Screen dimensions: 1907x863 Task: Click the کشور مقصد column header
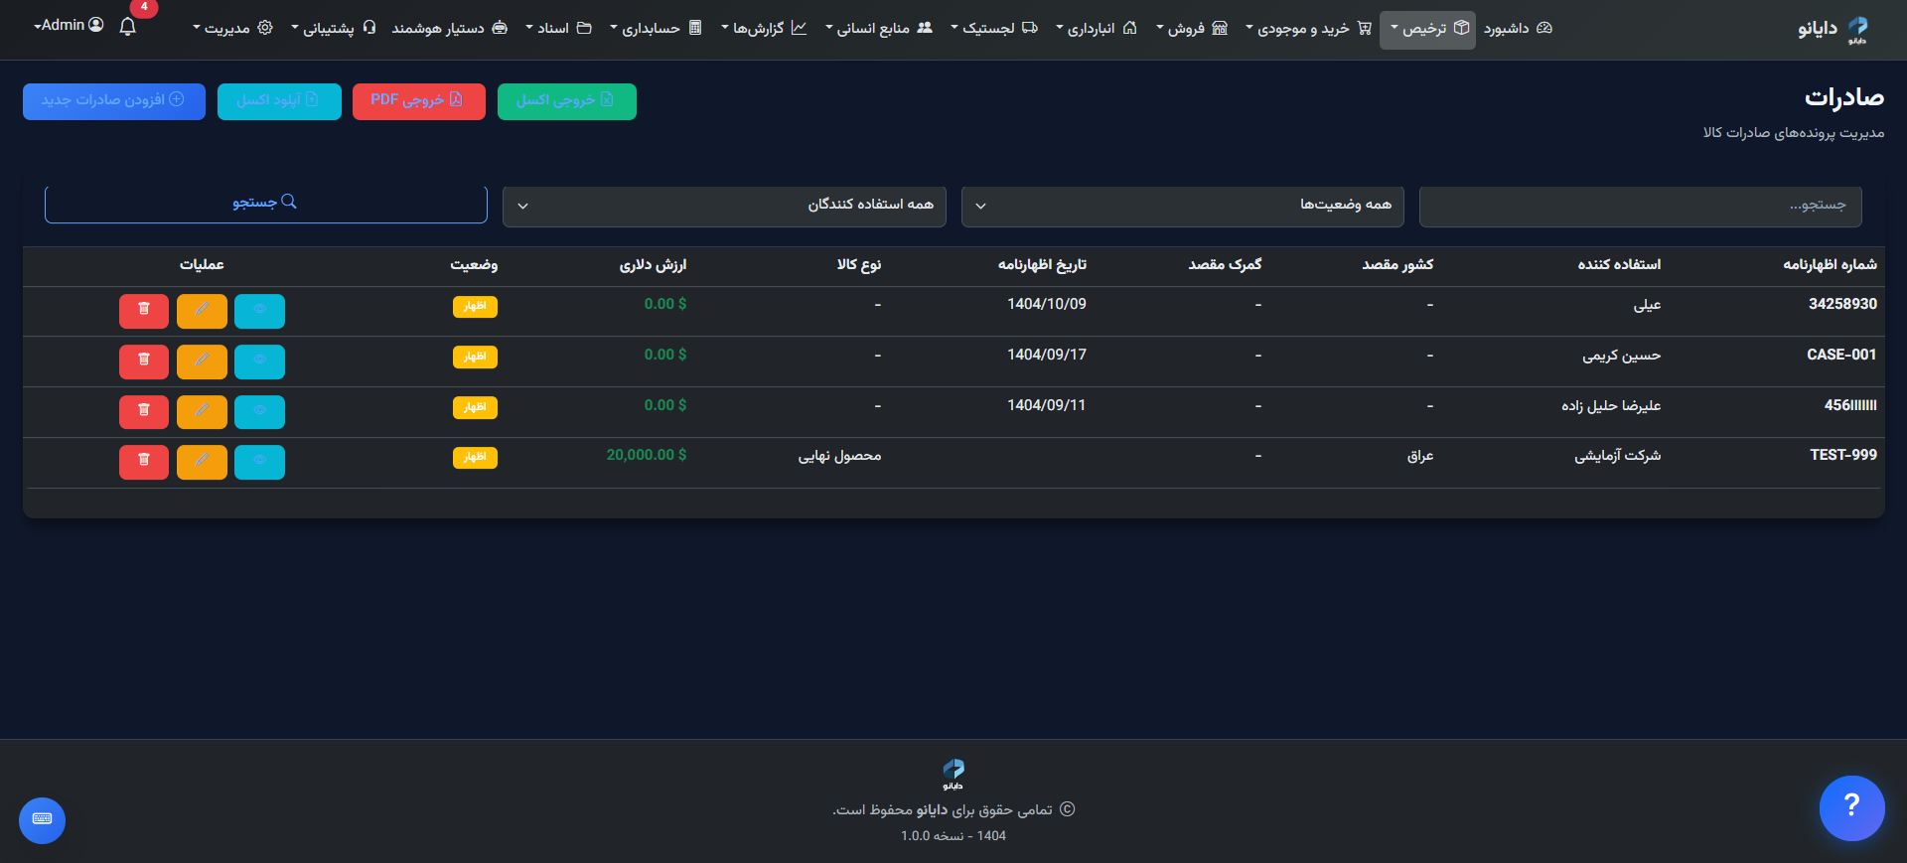1397,265
